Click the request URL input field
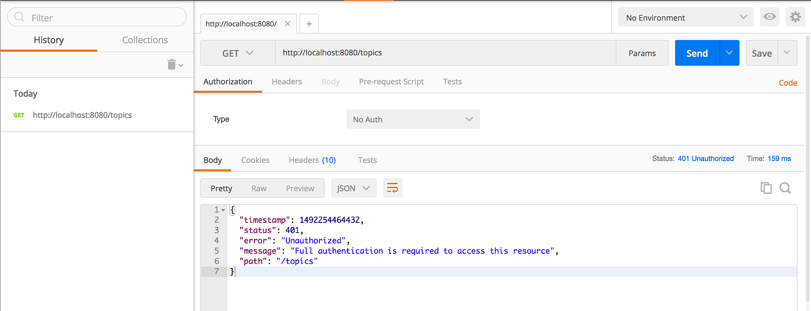This screenshot has width=811, height=311. pos(446,53)
